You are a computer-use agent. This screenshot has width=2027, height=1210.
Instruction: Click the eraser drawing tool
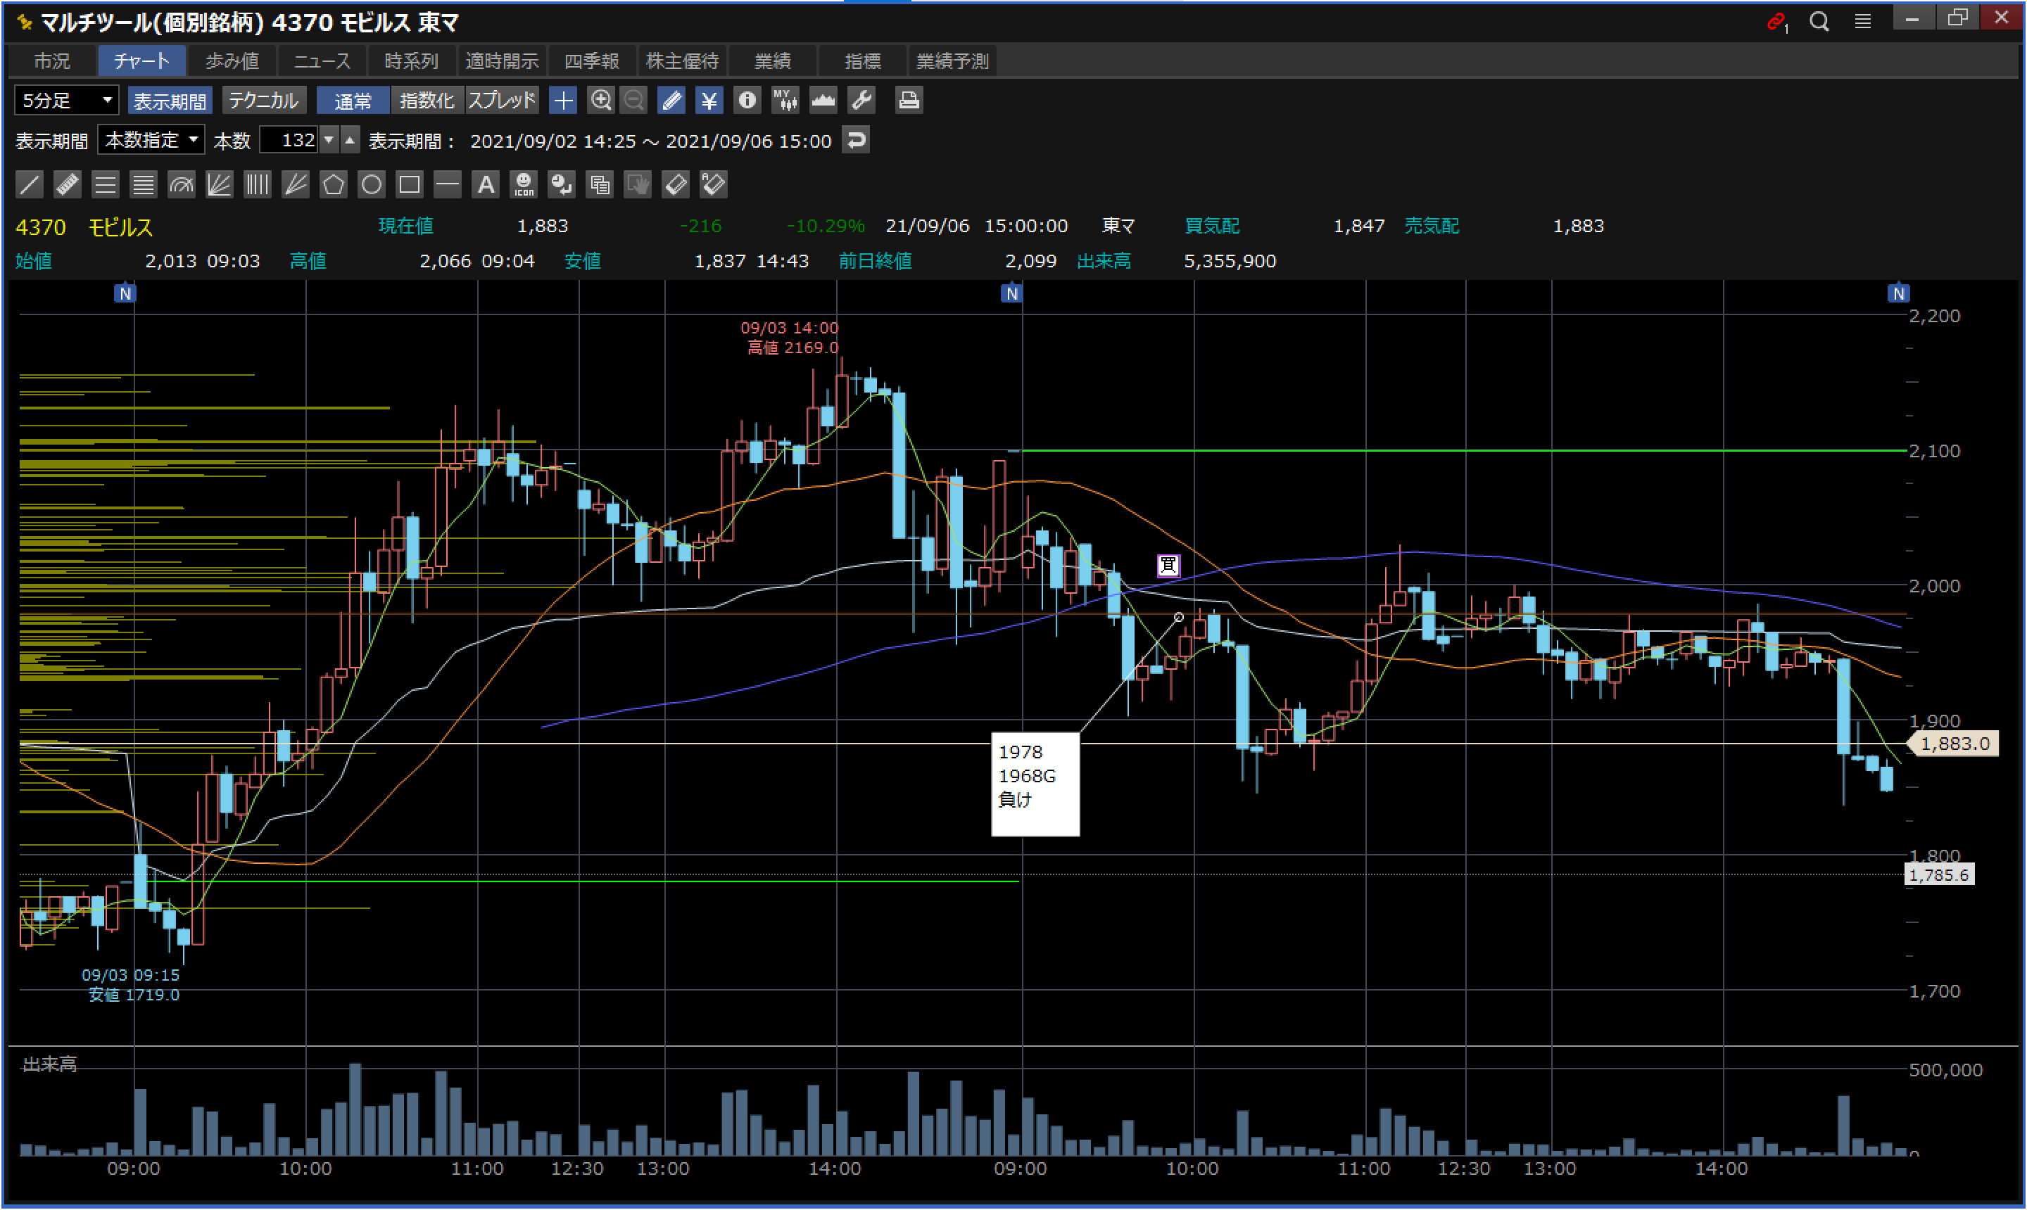point(676,185)
